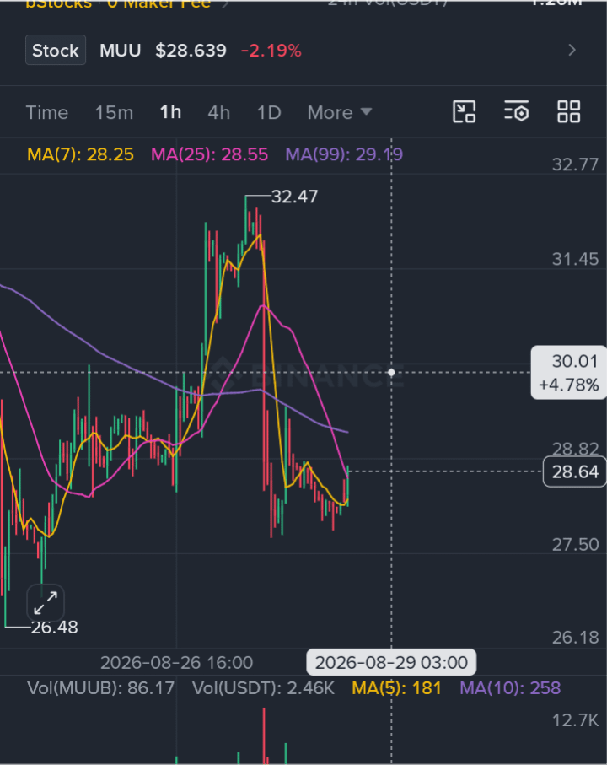
Task: Click the 26.48 low price marker
Action: [x=55, y=628]
